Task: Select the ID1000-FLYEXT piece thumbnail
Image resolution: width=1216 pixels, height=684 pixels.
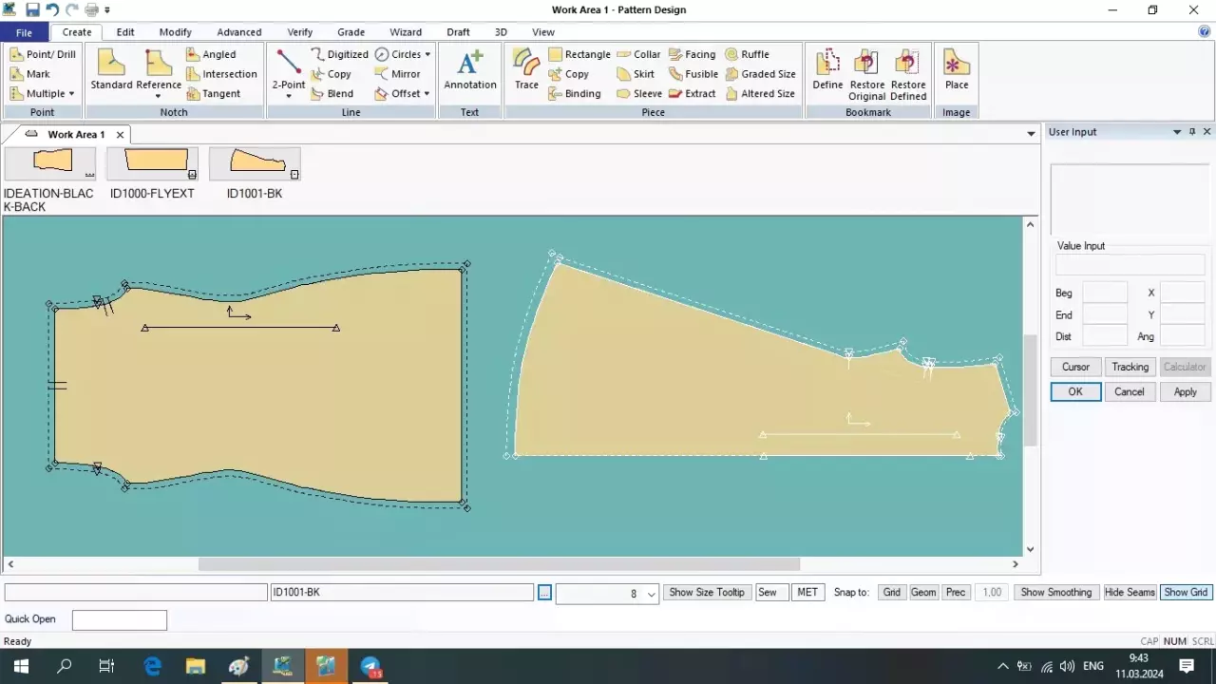Action: 152,163
